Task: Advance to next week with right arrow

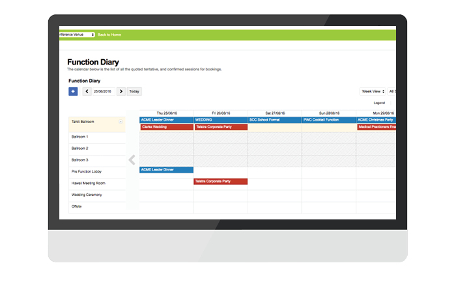Action: 121,91
